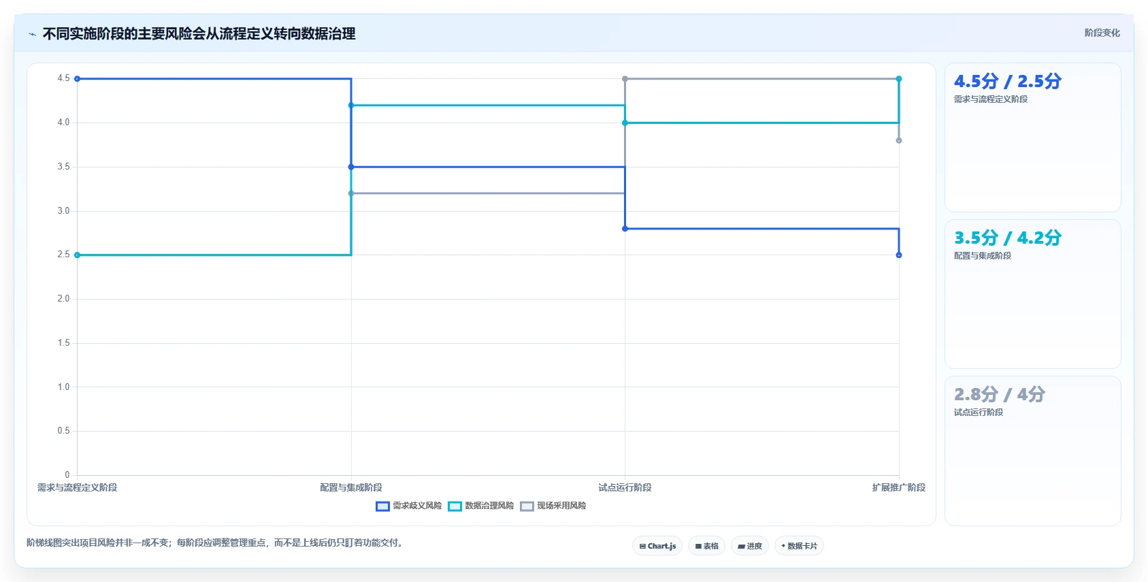Click the y-axis tick 3.0

pos(63,211)
